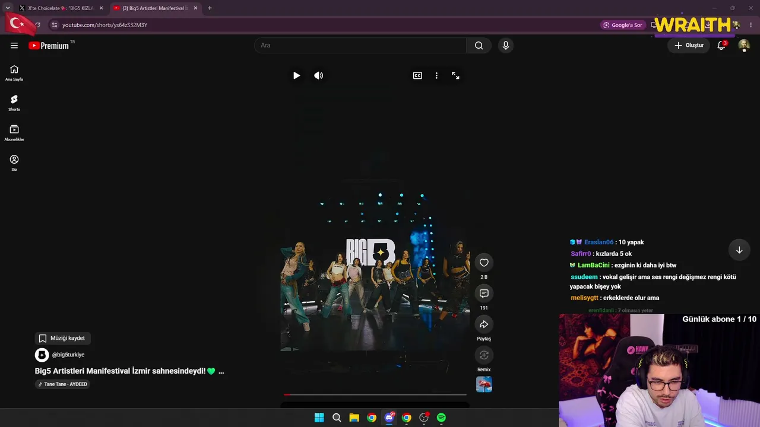
Task: Open the sound thumbnail below Remix
Action: coord(484,384)
